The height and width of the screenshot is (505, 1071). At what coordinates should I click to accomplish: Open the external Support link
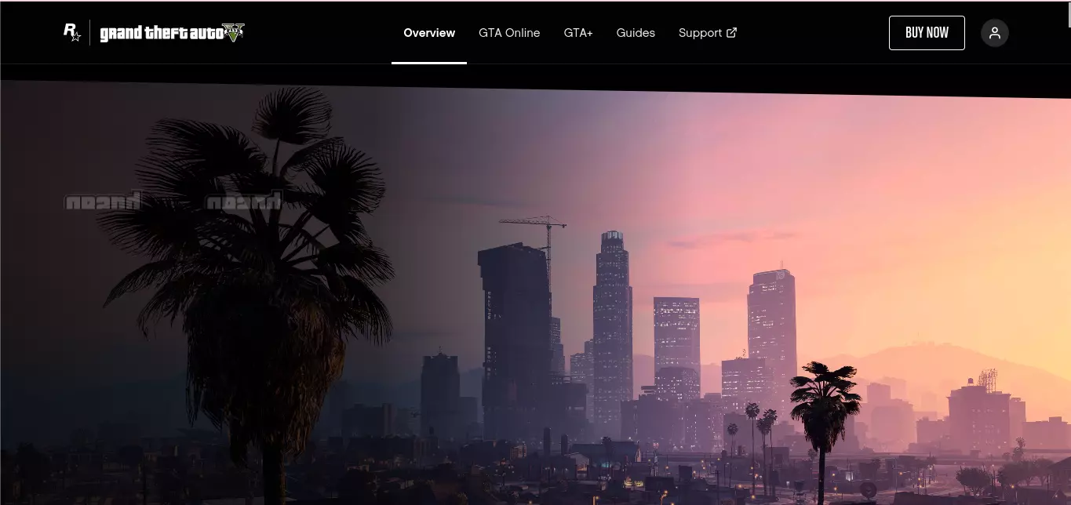pos(708,33)
